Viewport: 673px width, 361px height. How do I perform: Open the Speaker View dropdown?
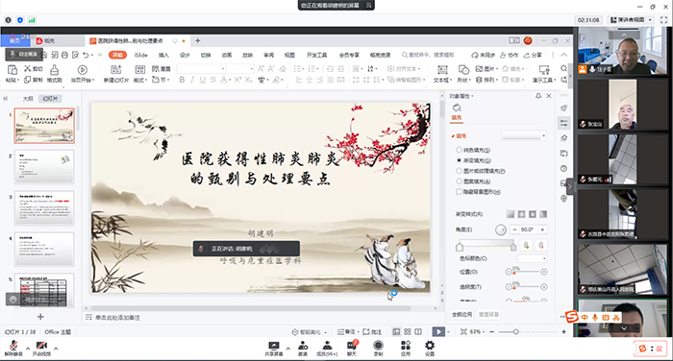pyautogui.click(x=632, y=20)
